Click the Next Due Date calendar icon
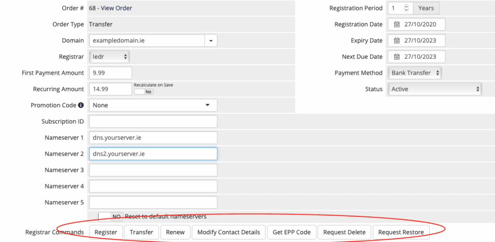Image resolution: width=495 pixels, height=242 pixels. 397,57
